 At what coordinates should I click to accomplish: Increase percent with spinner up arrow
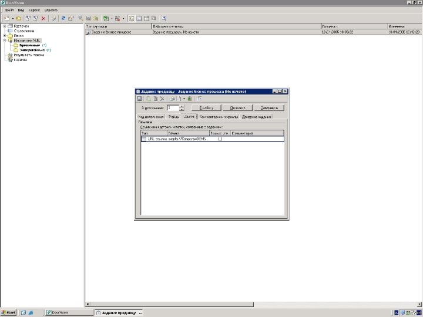tap(182, 106)
